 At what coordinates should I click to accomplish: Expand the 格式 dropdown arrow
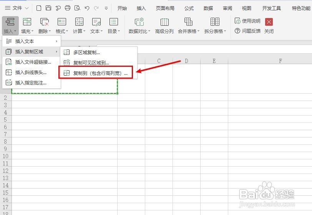(67, 31)
